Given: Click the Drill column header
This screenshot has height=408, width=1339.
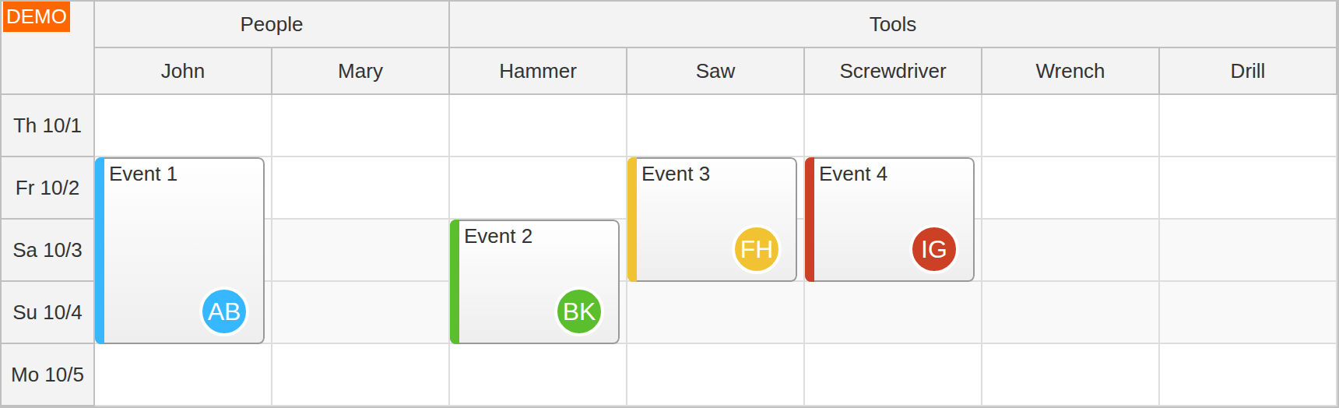Looking at the screenshot, I should [x=1248, y=71].
